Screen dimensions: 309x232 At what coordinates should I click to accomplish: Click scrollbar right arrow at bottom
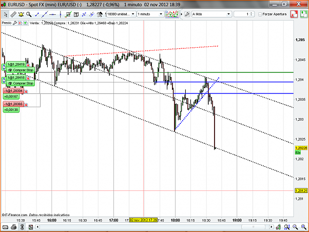272,227
